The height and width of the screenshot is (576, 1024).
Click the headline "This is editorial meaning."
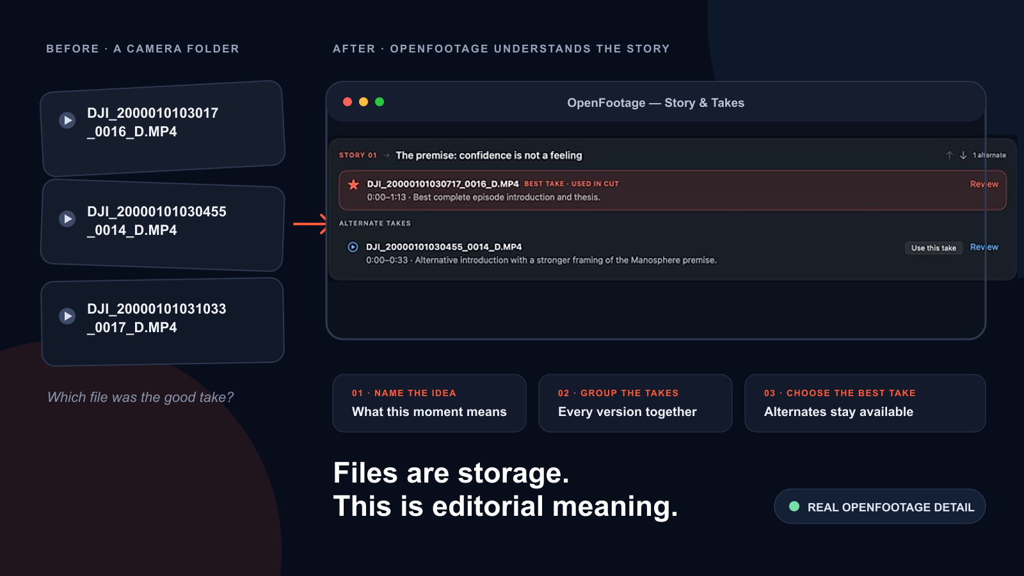506,507
